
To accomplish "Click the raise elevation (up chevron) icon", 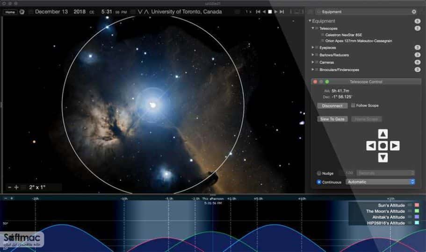I will (146, 12).
